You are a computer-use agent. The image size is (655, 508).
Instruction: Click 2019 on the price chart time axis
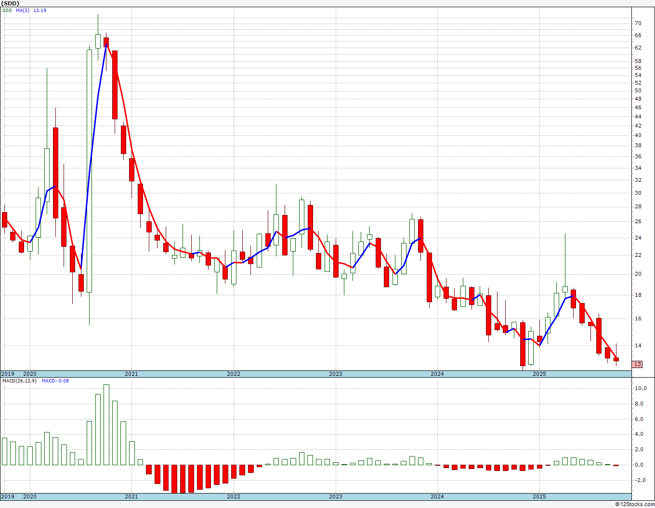point(8,374)
